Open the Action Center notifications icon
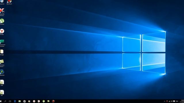This screenshot has width=184, height=103. click(174, 101)
